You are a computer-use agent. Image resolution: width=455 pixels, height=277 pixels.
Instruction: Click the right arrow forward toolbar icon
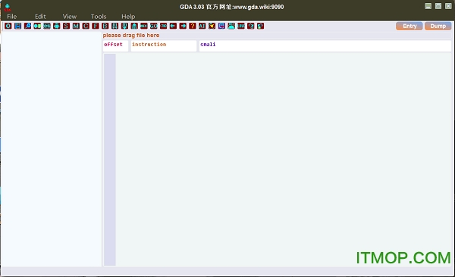(183, 26)
